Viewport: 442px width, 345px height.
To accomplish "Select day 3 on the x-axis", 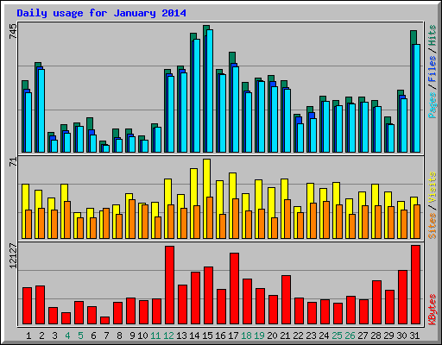I will 54,336.
